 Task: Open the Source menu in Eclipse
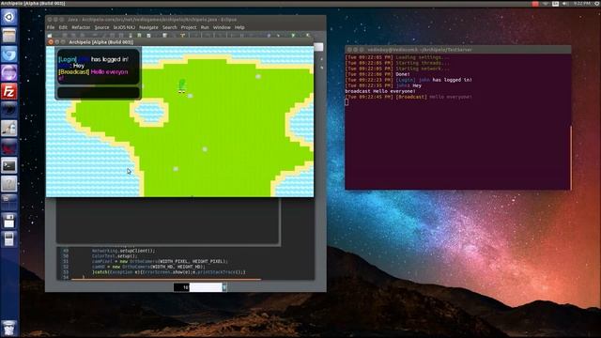[101, 27]
